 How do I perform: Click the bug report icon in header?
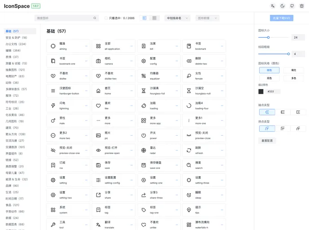tap(302, 6)
